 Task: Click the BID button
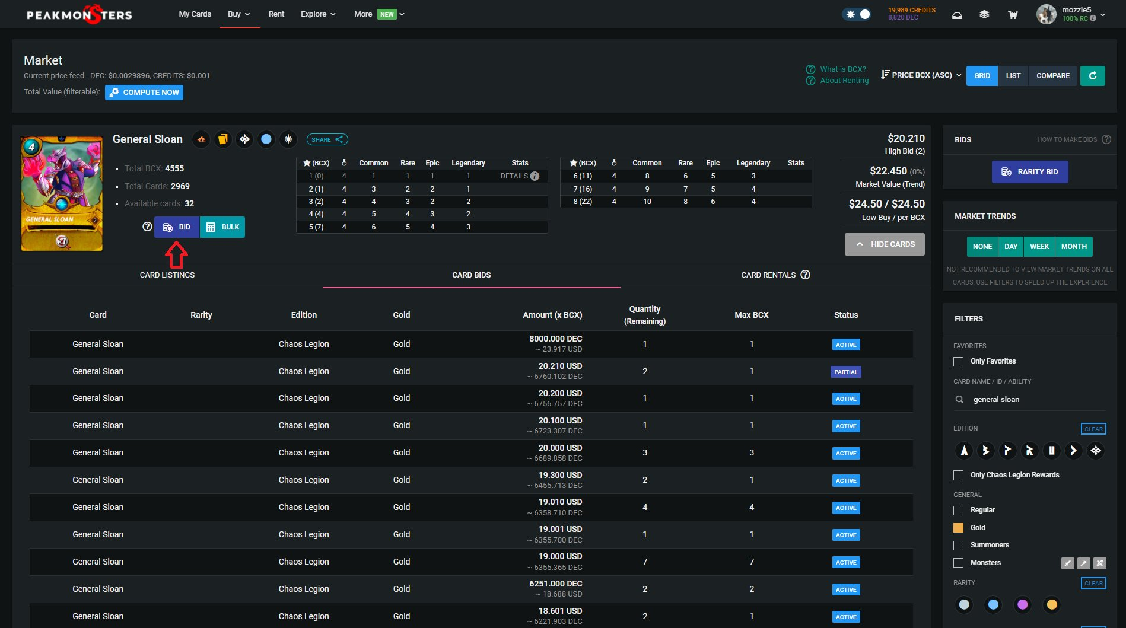pos(177,227)
